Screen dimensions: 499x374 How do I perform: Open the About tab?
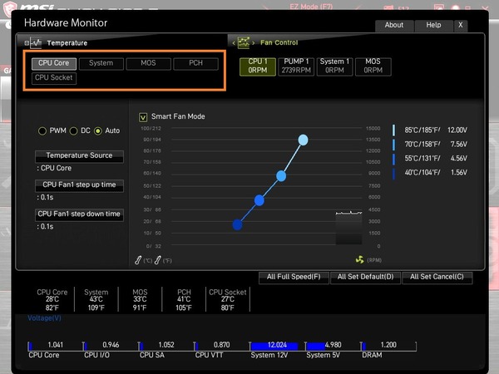tap(394, 26)
